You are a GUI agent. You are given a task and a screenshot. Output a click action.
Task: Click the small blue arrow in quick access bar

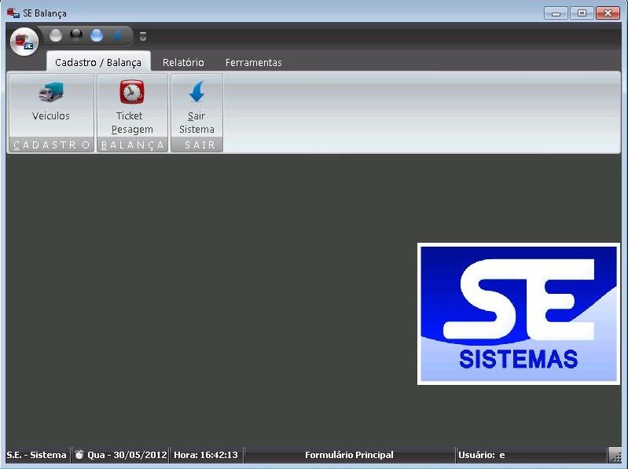point(117,35)
